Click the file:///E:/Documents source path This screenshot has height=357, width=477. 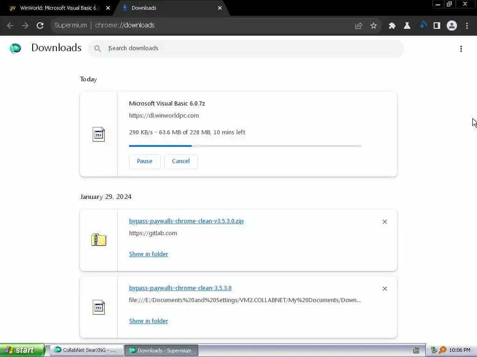[245, 300]
